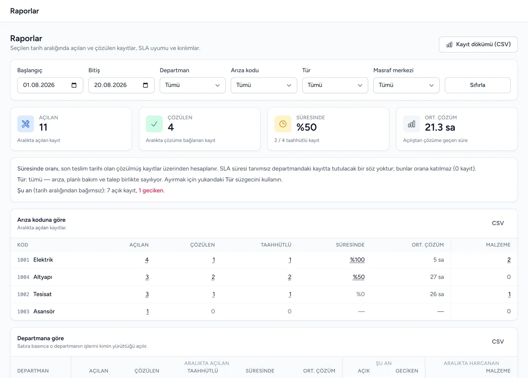Click Altyapı açılan count 3
The height and width of the screenshot is (378, 528).
coord(147,277)
